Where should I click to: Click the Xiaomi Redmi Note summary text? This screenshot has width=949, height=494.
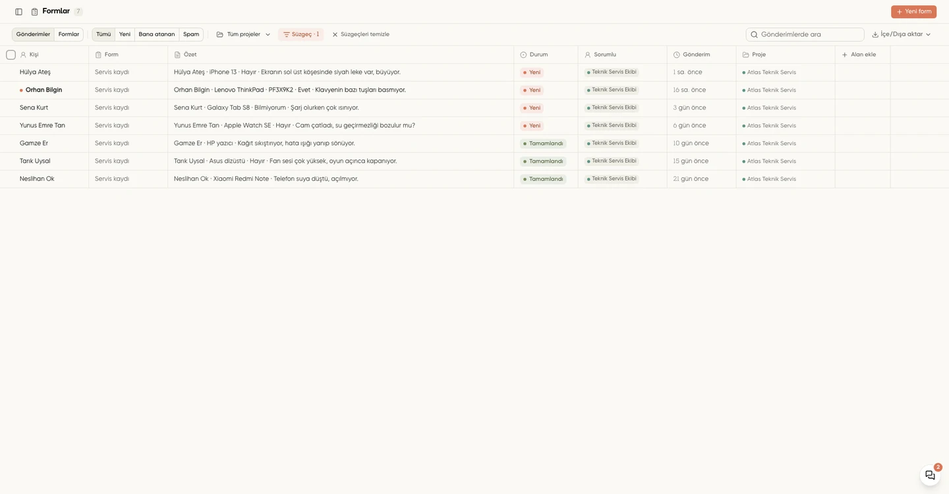[x=241, y=179]
